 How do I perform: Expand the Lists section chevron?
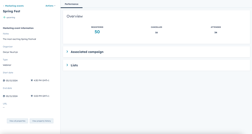[x=67, y=65]
